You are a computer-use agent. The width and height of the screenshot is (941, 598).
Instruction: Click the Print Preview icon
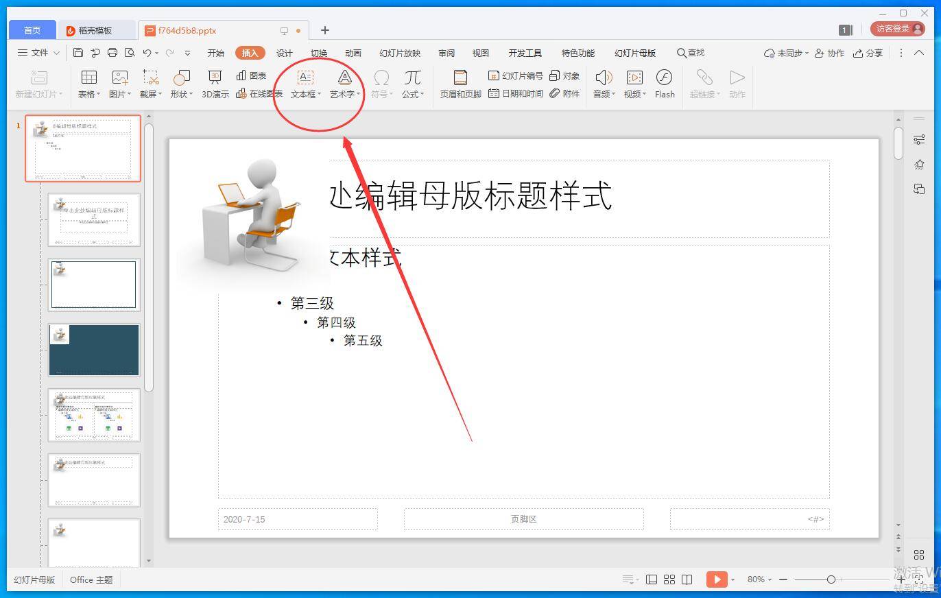coord(130,53)
